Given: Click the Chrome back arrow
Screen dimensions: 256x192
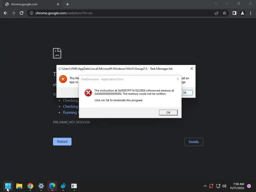Looking at the screenshot, I should (5, 13).
